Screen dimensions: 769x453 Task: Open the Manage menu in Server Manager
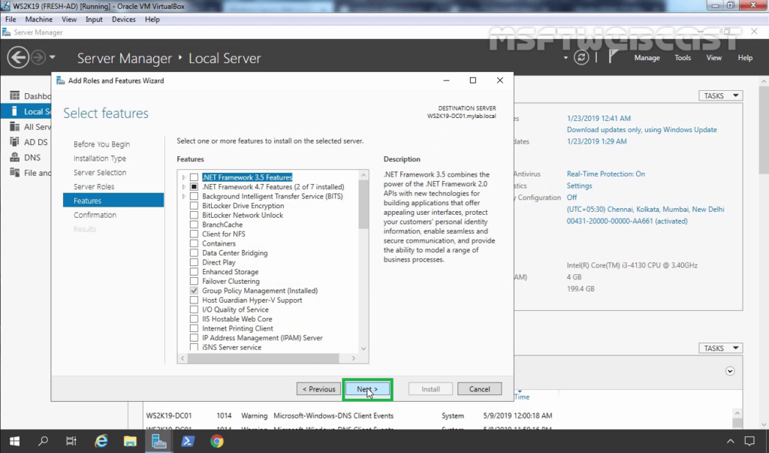pos(647,57)
